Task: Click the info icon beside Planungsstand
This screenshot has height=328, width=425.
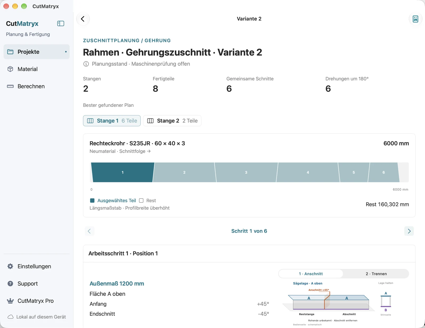Action: (86, 64)
